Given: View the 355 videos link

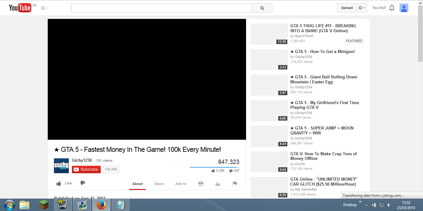Looking at the screenshot, I should coord(104,160).
